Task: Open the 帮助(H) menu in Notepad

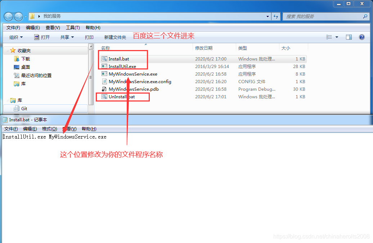Action: click(89, 129)
